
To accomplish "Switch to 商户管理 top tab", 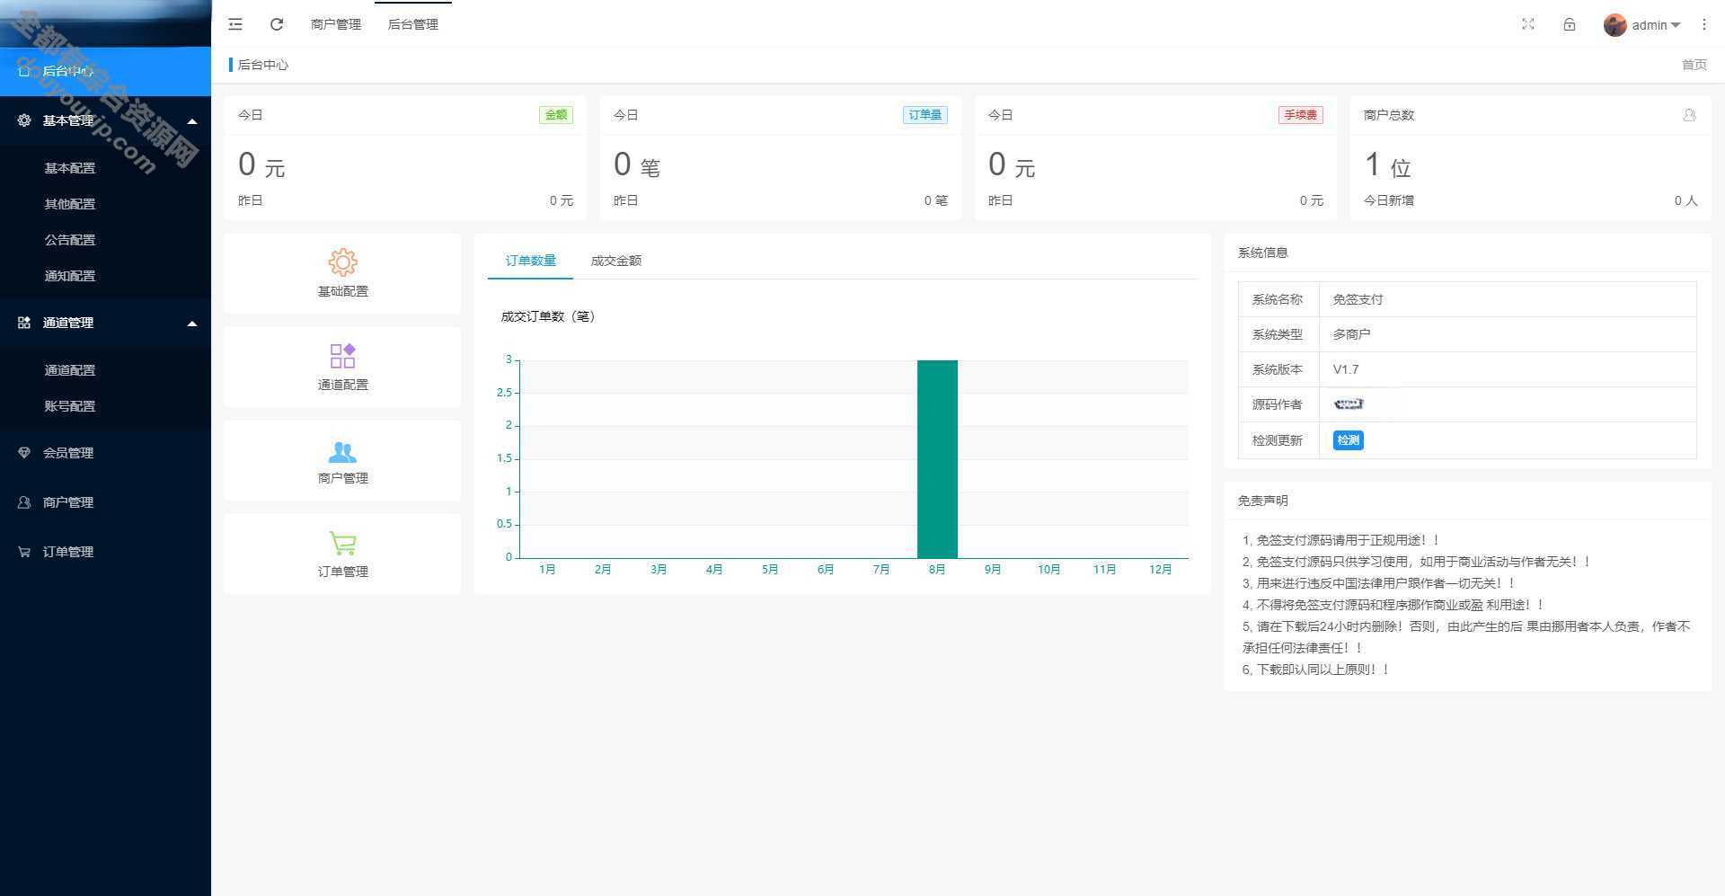I will coord(336,24).
